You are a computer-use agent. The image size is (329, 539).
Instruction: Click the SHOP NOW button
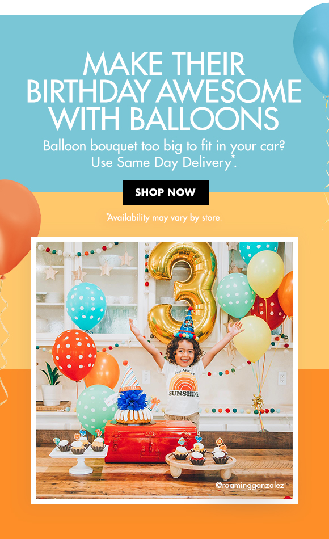click(166, 192)
